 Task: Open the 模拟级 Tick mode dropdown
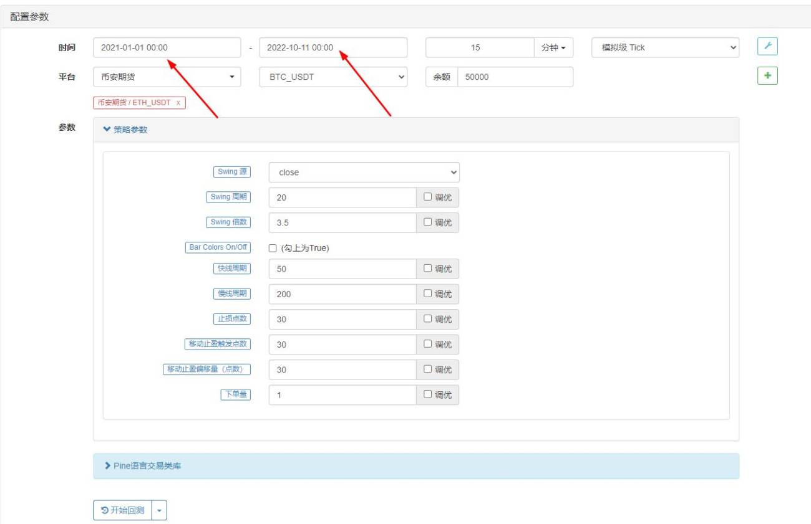click(x=665, y=48)
